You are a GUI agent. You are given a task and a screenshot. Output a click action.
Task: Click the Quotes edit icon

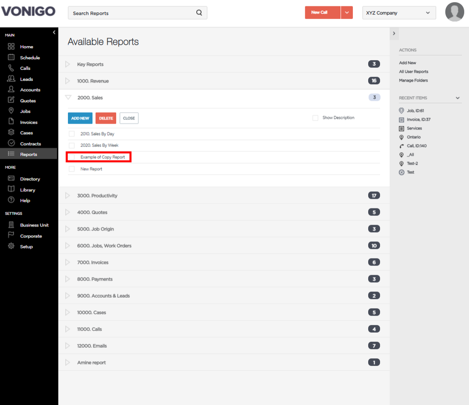pos(11,100)
